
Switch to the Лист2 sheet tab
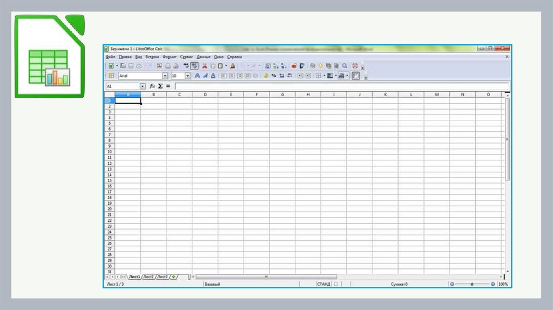click(149, 277)
